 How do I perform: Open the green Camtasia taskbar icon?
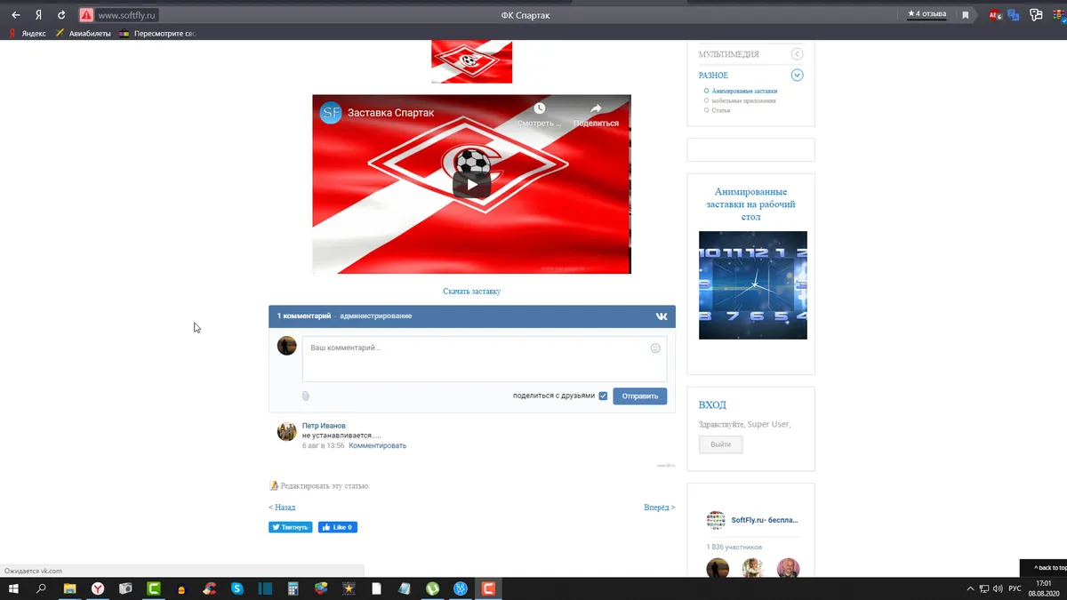(153, 588)
